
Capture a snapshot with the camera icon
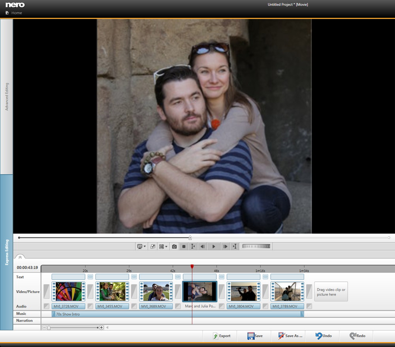tap(174, 246)
